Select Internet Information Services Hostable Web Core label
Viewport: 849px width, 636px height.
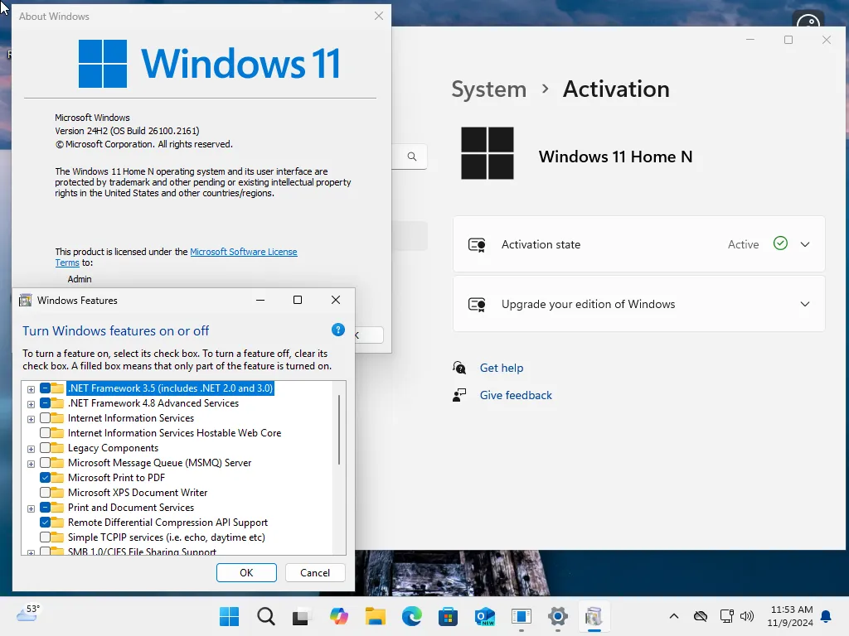[174, 432]
